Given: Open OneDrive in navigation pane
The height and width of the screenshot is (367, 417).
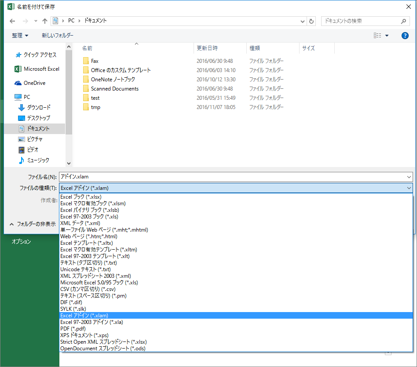Looking at the screenshot, I should tap(30, 83).
